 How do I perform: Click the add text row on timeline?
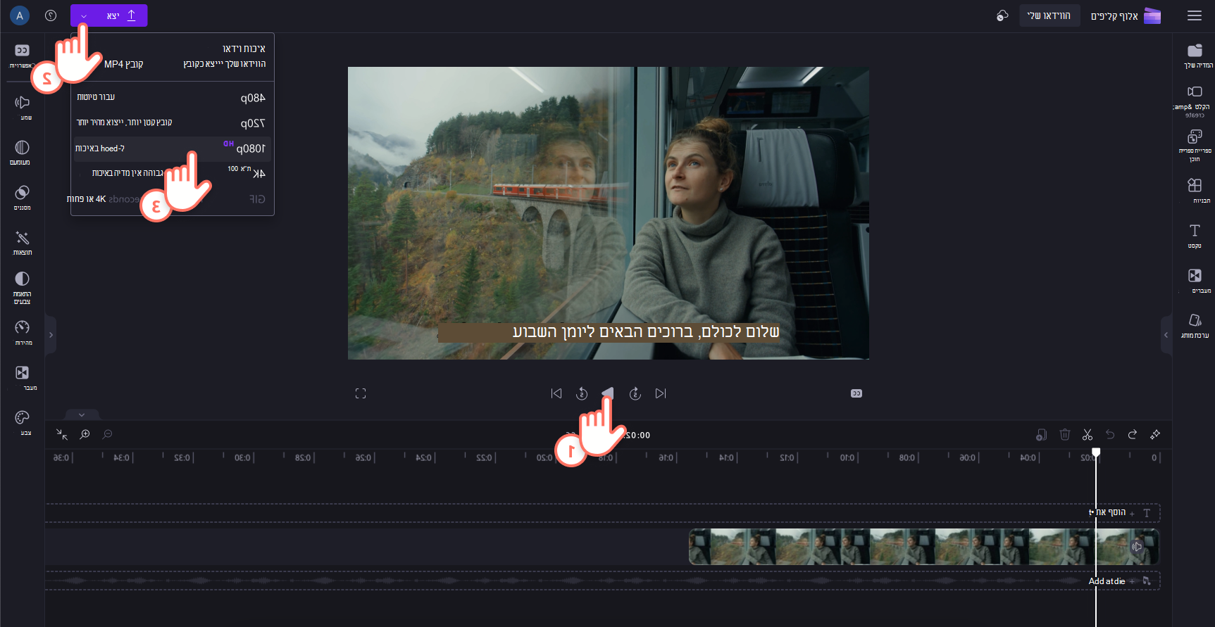tap(602, 512)
